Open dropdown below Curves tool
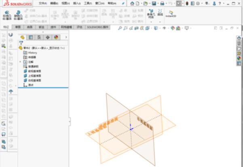Screen dimensions: 243x167 (160, 22)
